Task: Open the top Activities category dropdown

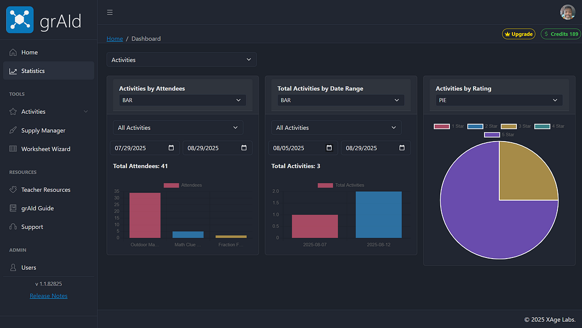Action: click(182, 60)
